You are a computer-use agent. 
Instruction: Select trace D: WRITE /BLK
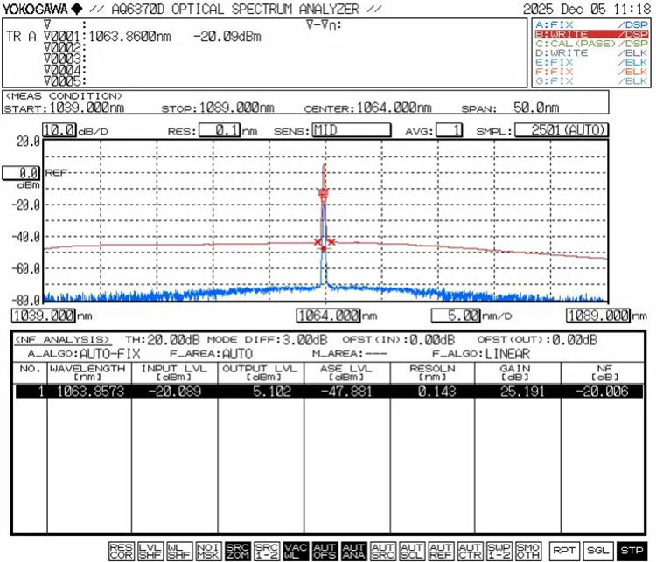point(591,53)
